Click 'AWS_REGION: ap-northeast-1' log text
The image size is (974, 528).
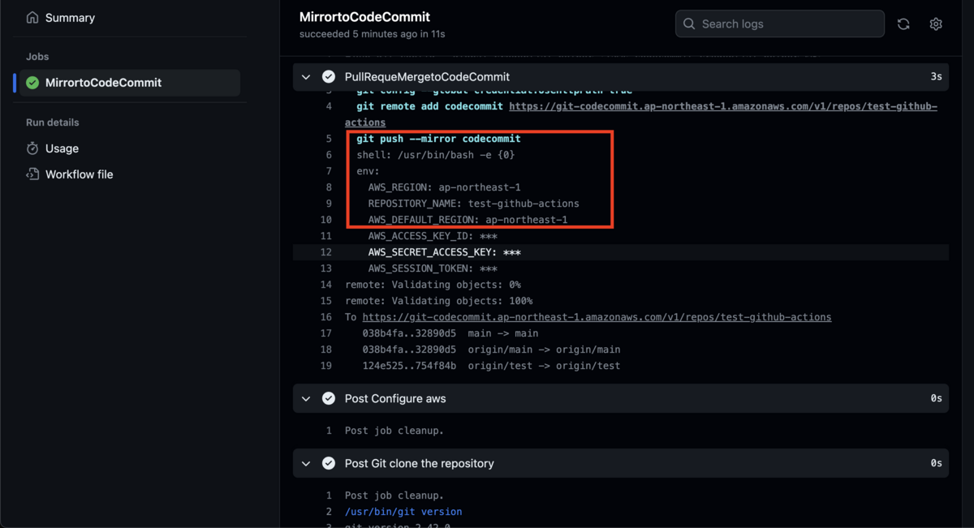tap(444, 187)
